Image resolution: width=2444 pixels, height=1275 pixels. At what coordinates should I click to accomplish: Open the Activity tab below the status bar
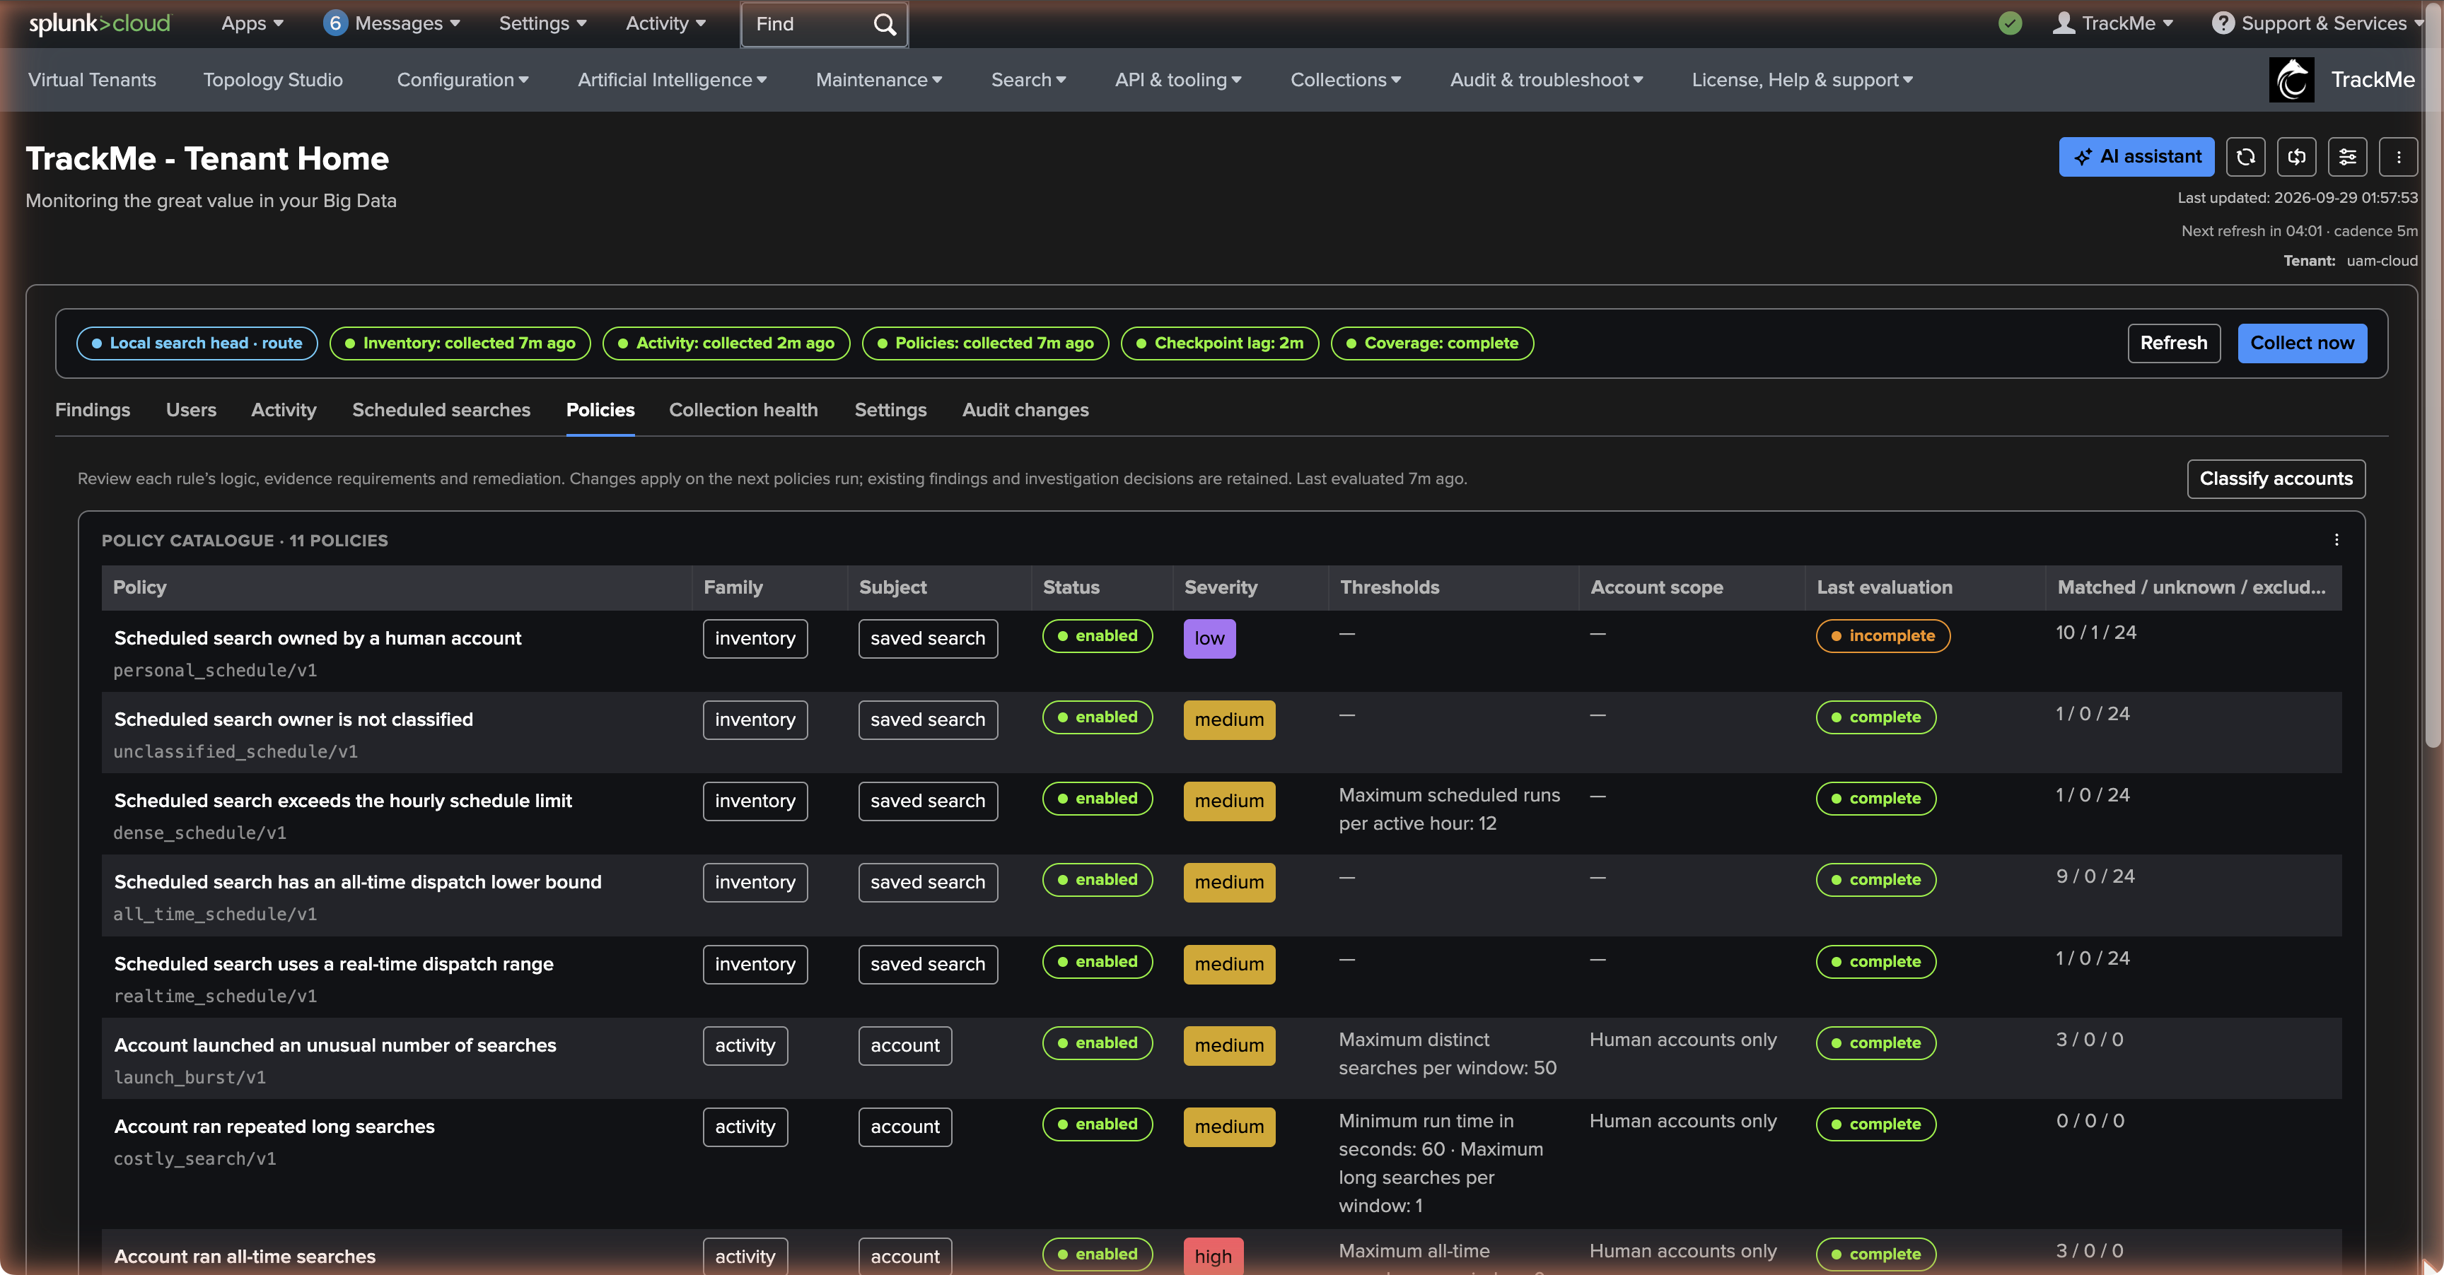pos(284,411)
